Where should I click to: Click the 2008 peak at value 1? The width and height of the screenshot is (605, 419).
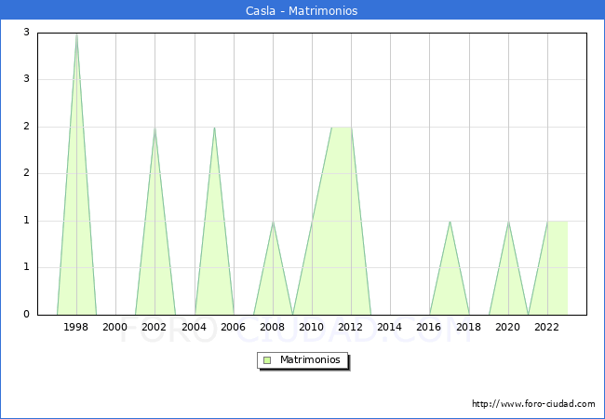(x=273, y=222)
